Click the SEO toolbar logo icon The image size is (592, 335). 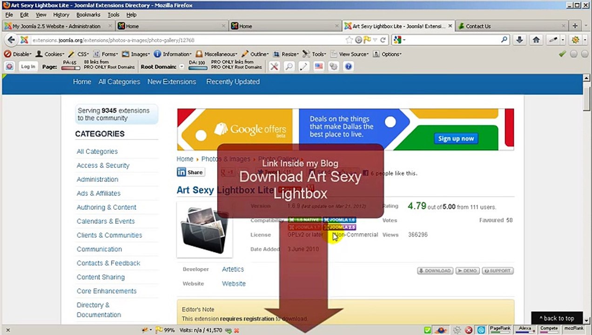tap(9, 67)
